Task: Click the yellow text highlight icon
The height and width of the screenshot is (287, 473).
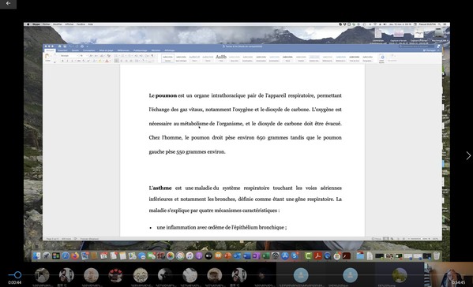Action: 99,61
